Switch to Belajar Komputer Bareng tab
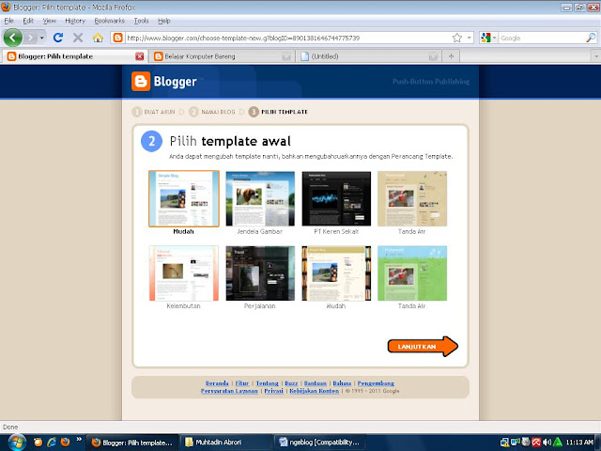Image resolution: width=601 pixels, height=451 pixels. coord(222,56)
